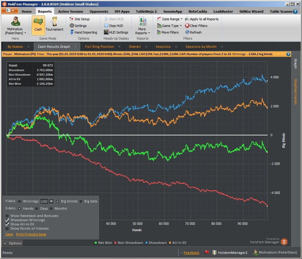Screen dimensions: 302x259
Task: Open HUD Settings
Action: pos(116,32)
